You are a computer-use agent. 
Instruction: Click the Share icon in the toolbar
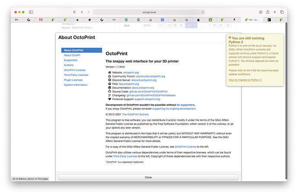tap(268, 12)
